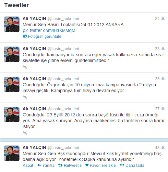The width and height of the screenshot is (168, 172).
Task: Click the favorite star icon
Action: (x=87, y=165)
